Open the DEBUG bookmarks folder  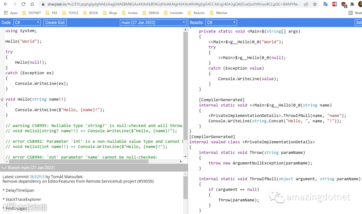point(151,13)
